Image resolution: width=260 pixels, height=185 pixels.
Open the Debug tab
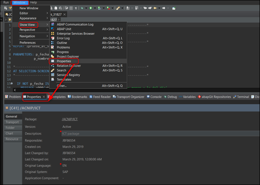[x=170, y=97]
